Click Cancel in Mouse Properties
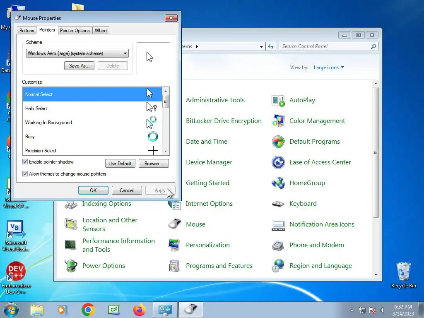 click(x=127, y=190)
